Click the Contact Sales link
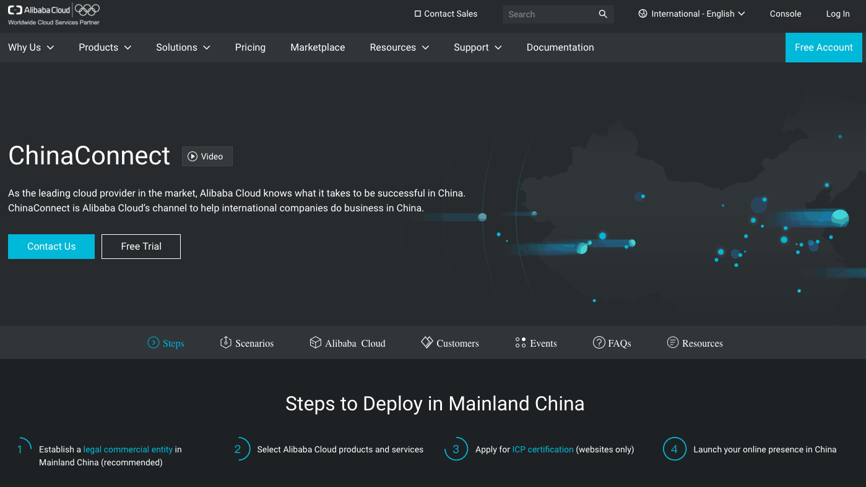866x487 pixels. (x=446, y=14)
